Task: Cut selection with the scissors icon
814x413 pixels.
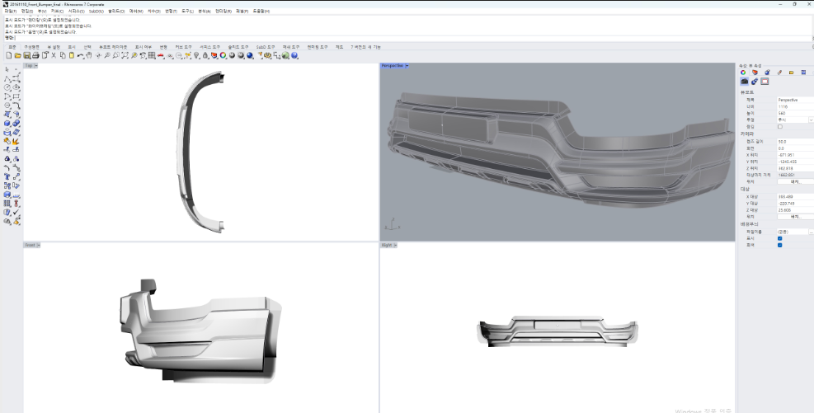Action: (x=54, y=55)
